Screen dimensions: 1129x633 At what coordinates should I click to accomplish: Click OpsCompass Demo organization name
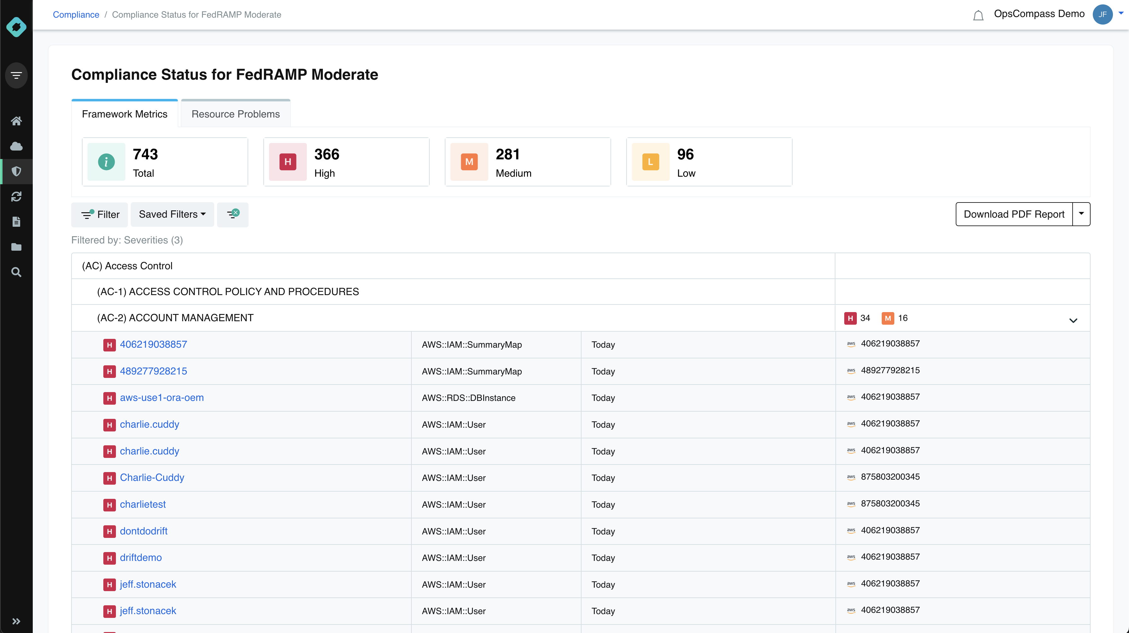pos(1039,14)
